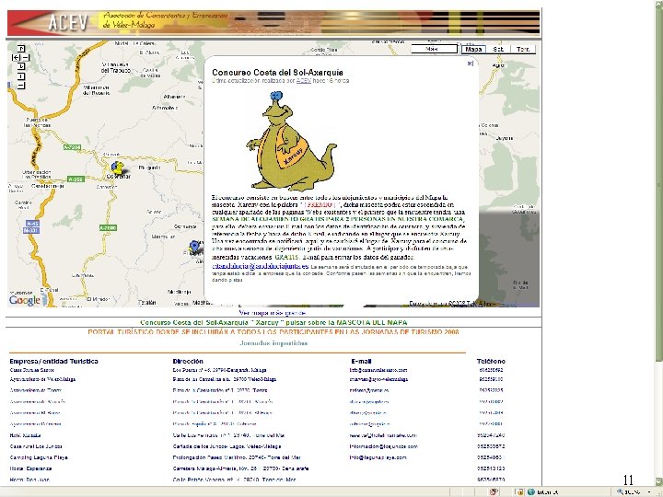Open the 'Más' map options dropdown
This screenshot has height=497, width=663.
coord(435,49)
